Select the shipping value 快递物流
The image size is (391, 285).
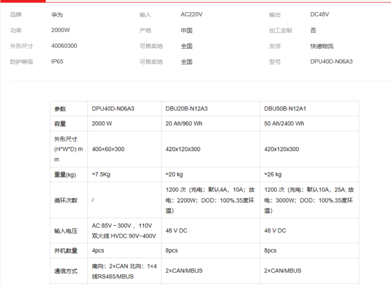[322, 46]
